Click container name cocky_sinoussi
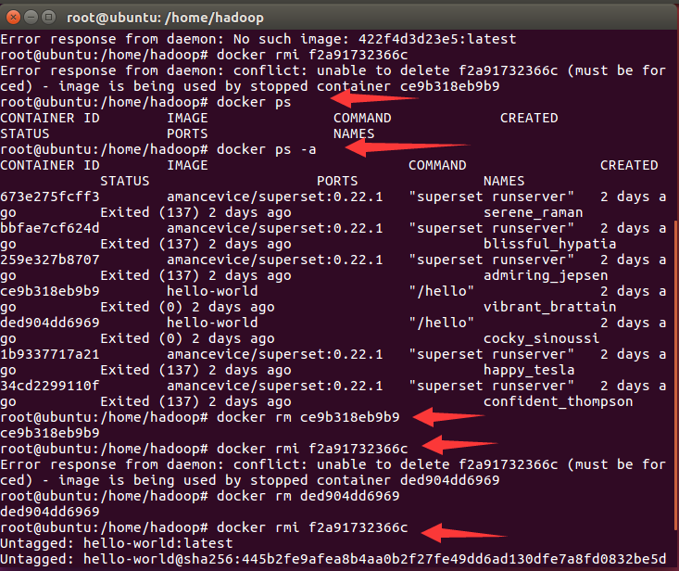 coord(541,338)
